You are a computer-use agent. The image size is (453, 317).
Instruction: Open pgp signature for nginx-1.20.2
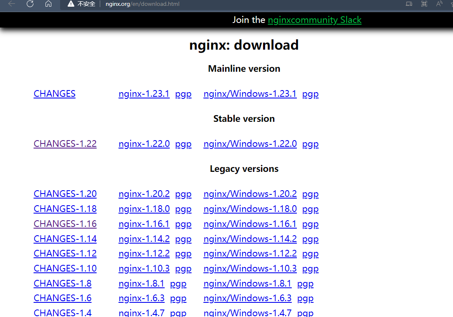[x=183, y=194]
